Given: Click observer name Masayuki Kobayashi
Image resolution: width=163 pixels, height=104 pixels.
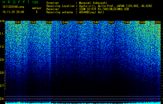Looking at the screenshot, I should (x=93, y=3).
